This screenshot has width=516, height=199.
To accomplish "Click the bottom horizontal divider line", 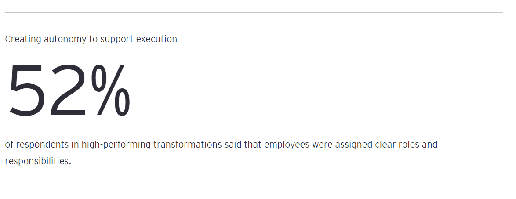I will tap(254, 186).
